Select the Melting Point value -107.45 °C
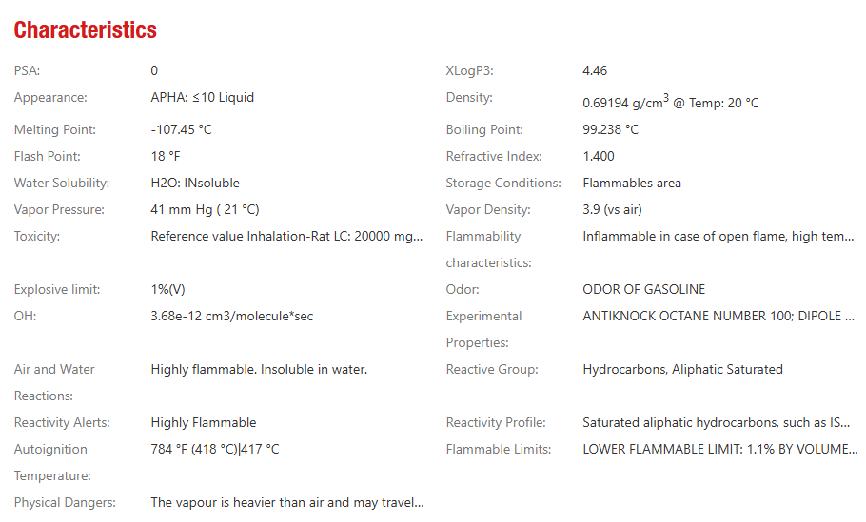The image size is (866, 522). click(181, 129)
